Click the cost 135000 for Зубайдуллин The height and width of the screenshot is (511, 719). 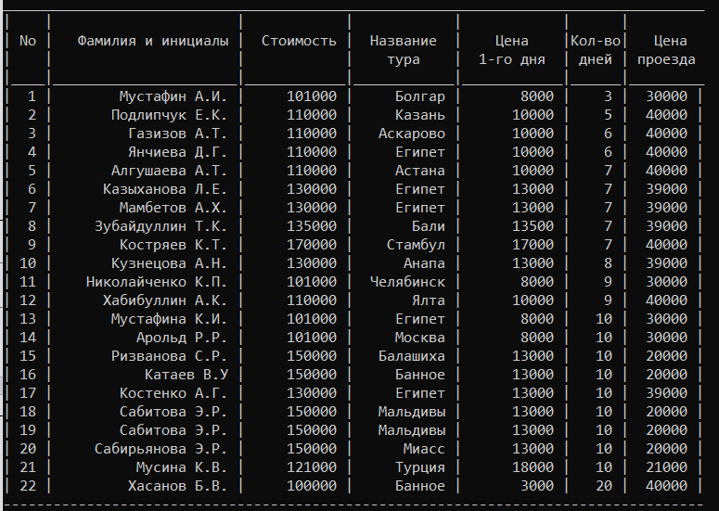pyautogui.click(x=312, y=226)
